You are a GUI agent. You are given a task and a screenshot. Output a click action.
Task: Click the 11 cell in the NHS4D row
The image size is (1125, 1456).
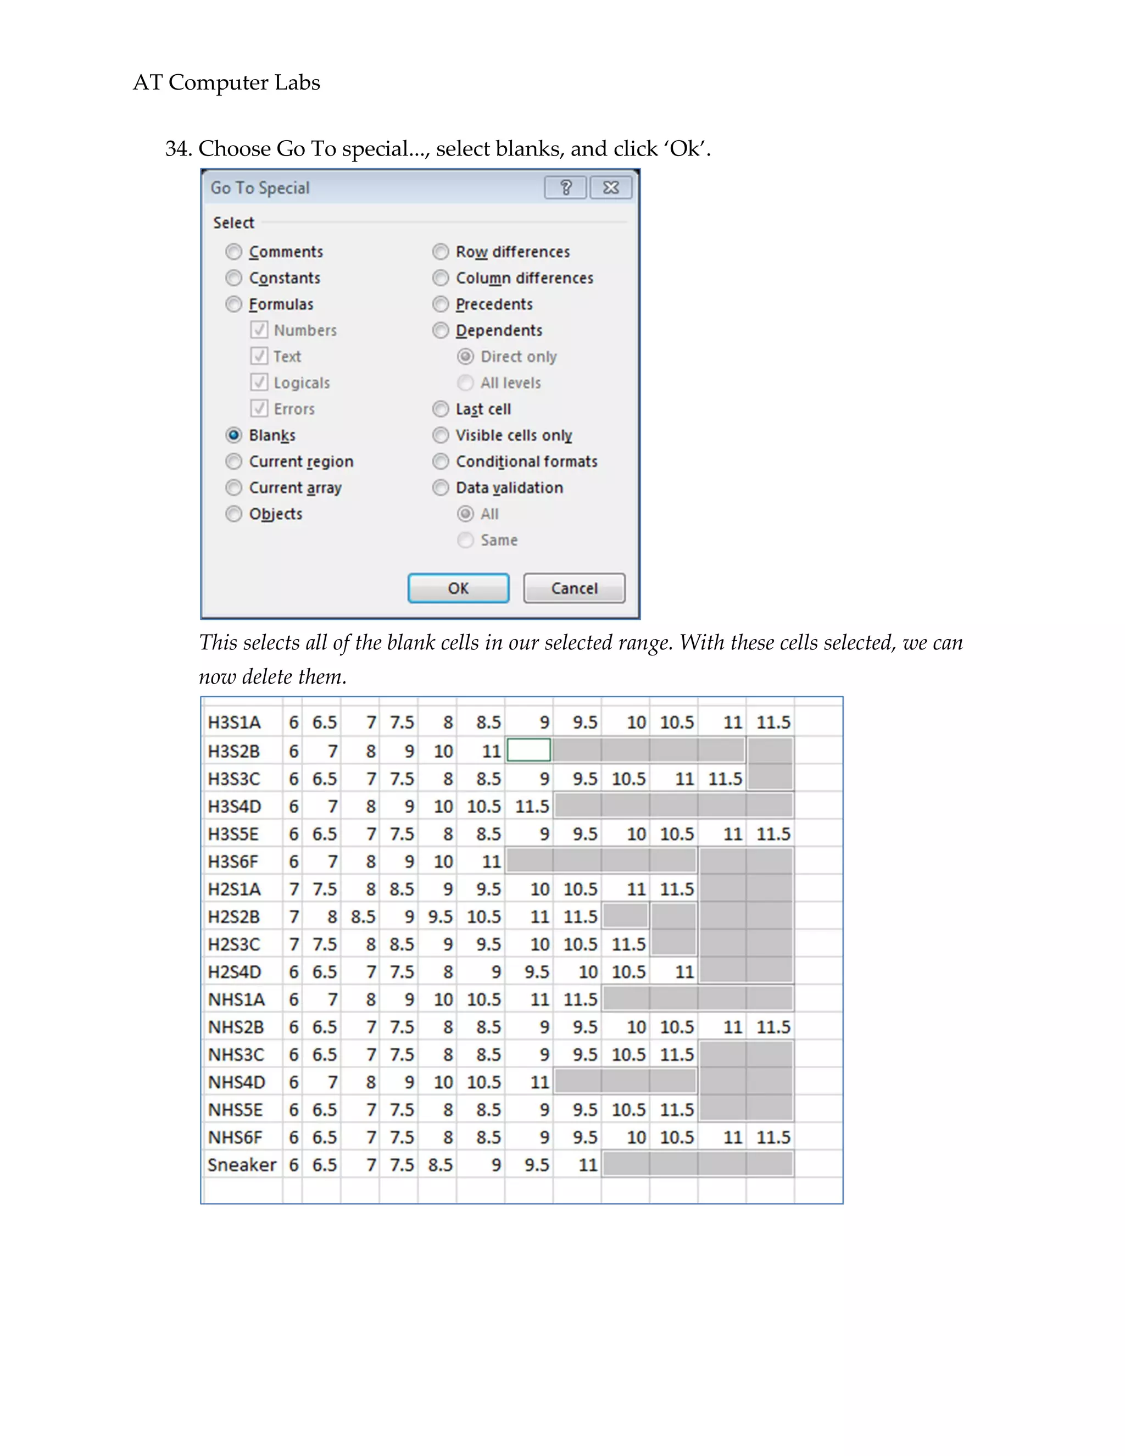click(x=529, y=1081)
